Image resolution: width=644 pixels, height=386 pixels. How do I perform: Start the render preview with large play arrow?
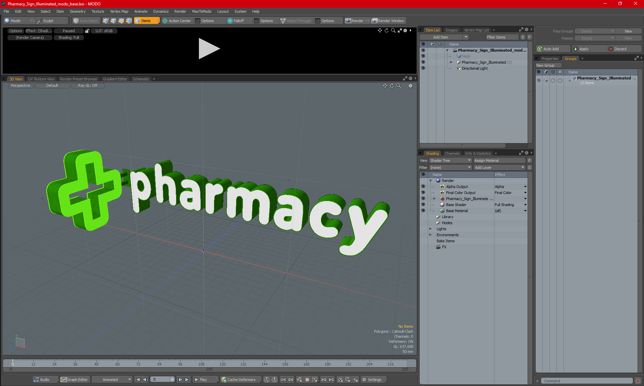click(209, 49)
